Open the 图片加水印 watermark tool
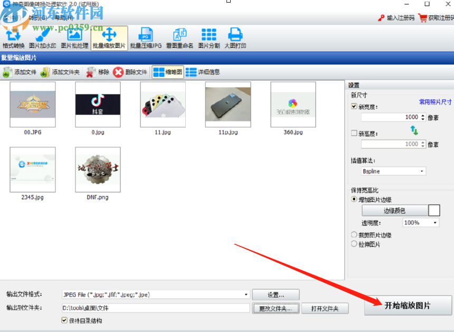Screen dimensions: 454x332 [x=43, y=38]
